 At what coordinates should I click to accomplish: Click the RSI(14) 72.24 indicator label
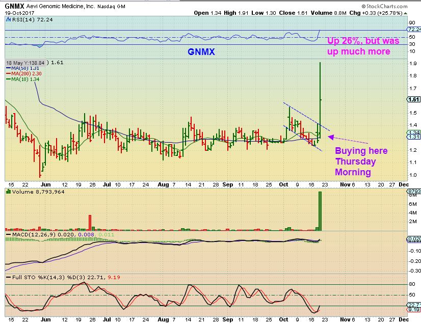(x=32, y=19)
